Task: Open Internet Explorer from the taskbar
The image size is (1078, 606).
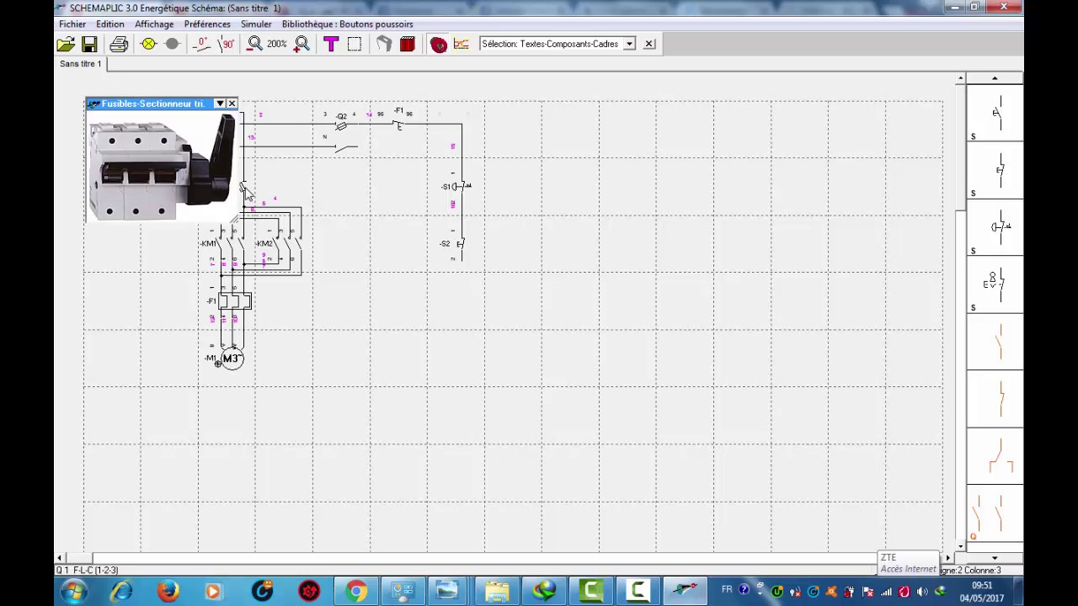Action: click(x=121, y=592)
